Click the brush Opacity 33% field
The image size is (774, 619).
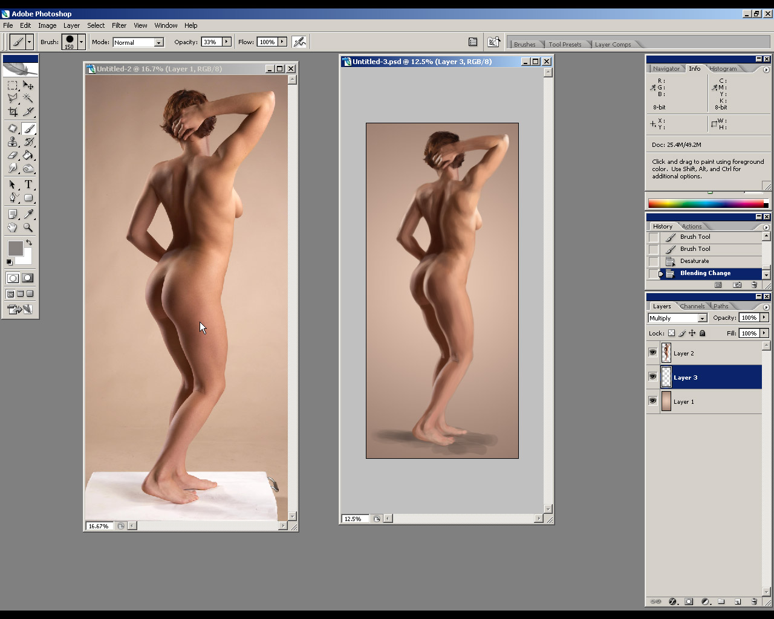(x=211, y=42)
